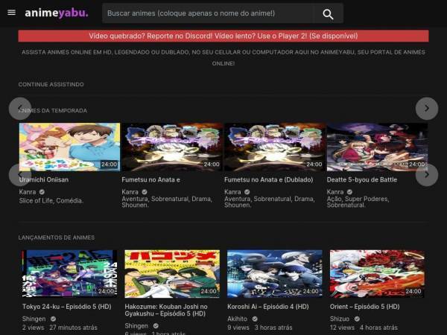Click verified badge next to Akihito

click(255, 319)
